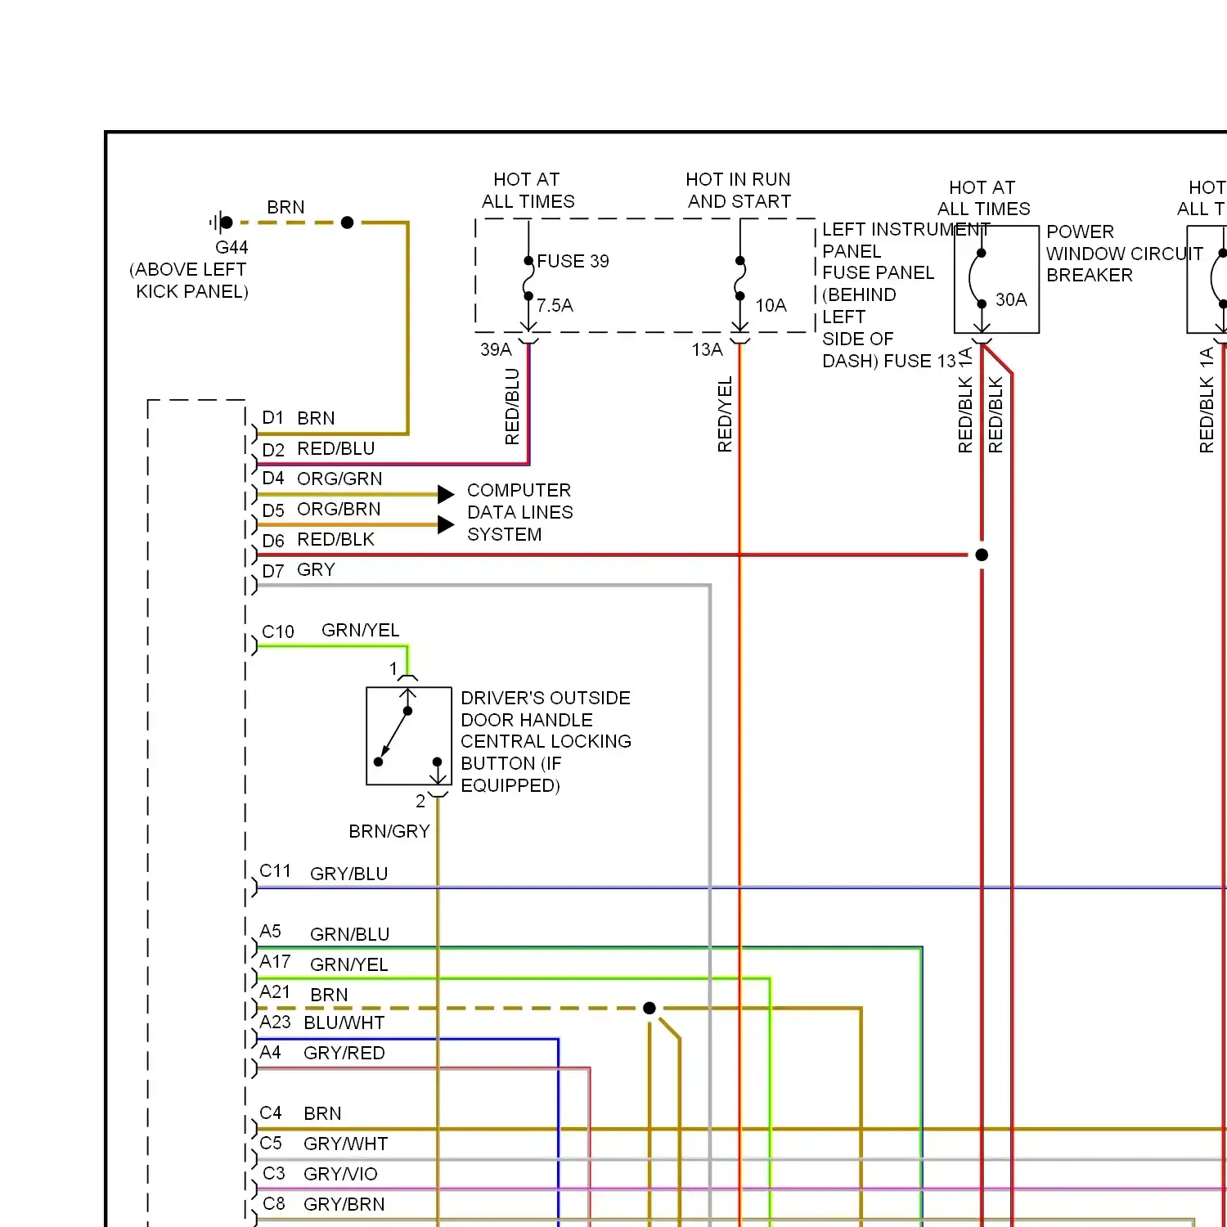Screen dimensions: 1227x1227
Task: Click the 'D7 GRY' pin label
Action: (x=298, y=570)
